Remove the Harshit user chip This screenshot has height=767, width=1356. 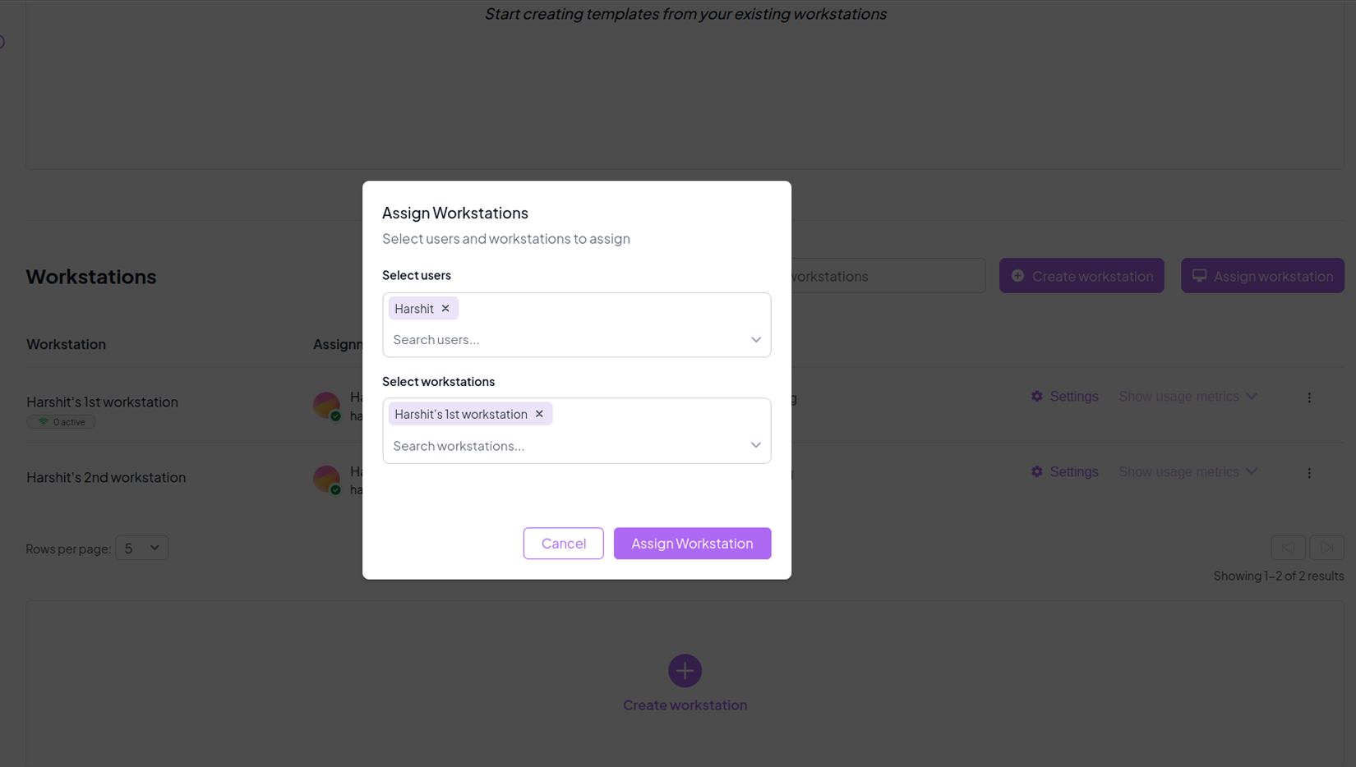[x=445, y=309]
